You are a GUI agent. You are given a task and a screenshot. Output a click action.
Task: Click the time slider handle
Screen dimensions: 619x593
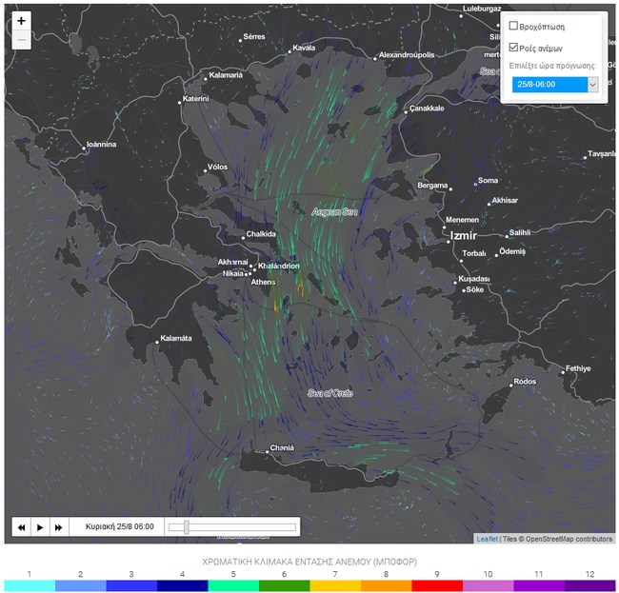[x=186, y=526]
